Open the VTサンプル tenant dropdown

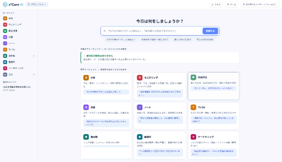click(37, 4)
